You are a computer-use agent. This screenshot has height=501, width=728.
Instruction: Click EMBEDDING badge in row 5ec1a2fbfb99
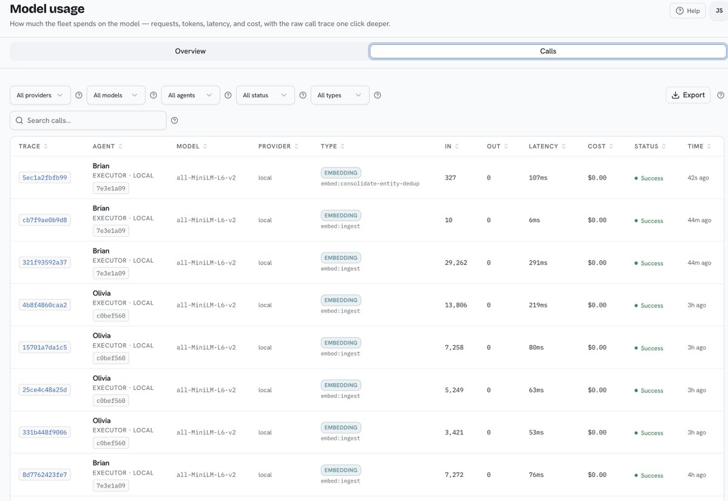341,173
